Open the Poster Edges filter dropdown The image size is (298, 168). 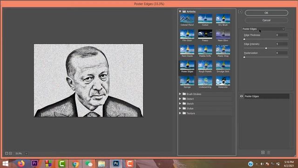264,29
